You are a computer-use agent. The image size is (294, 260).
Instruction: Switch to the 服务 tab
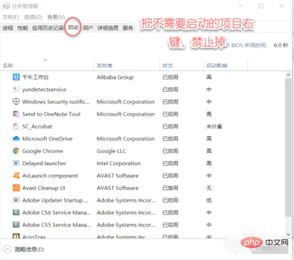click(128, 28)
